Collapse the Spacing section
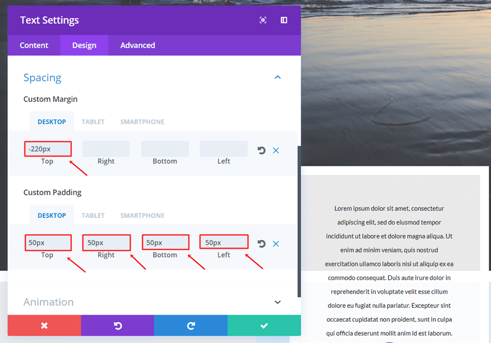Image resolution: width=491 pixels, height=343 pixels. click(277, 78)
